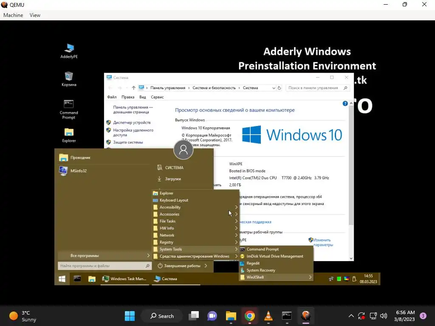
Task: Launch Regedit from submenu
Action: [x=276, y=263]
